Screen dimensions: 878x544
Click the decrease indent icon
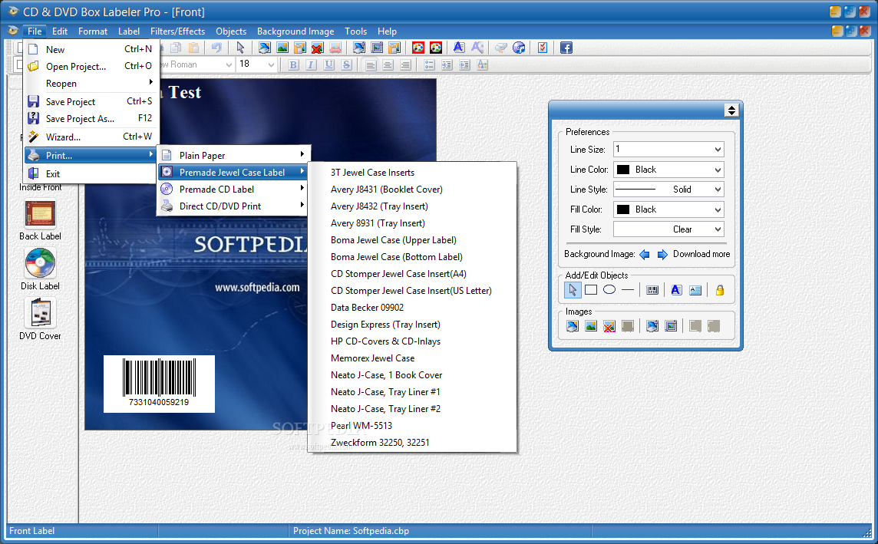click(446, 65)
